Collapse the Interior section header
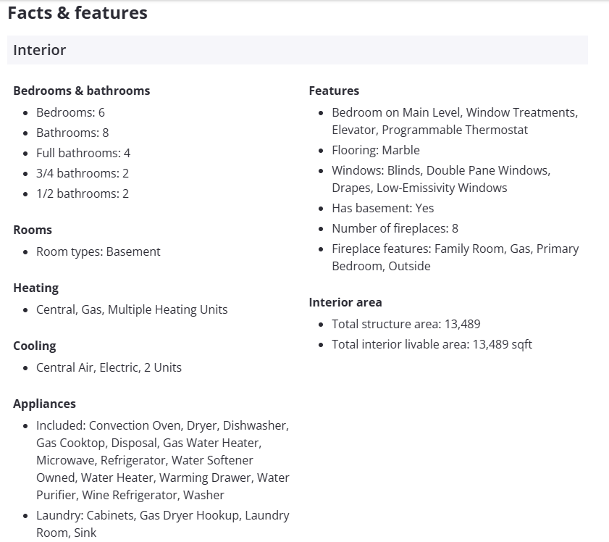The height and width of the screenshot is (542, 609). 297,50
